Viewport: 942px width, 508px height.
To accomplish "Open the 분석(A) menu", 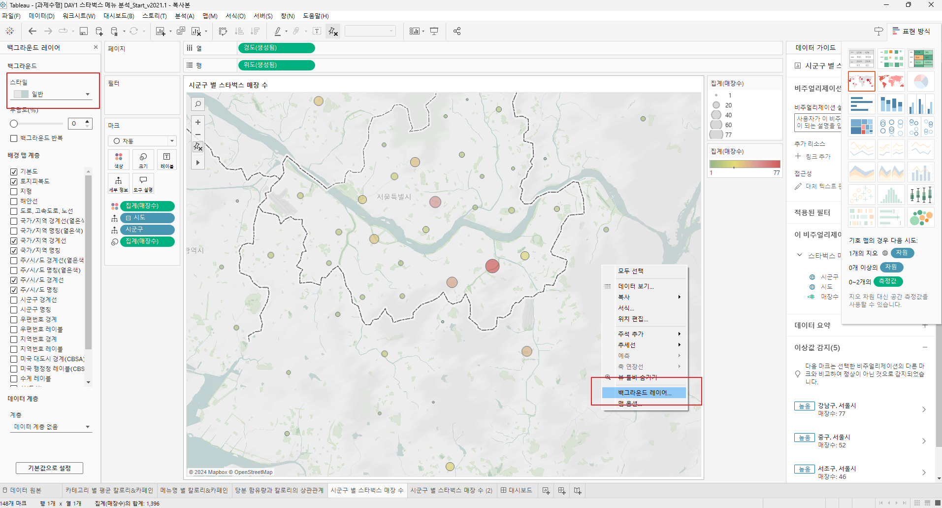I will click(185, 16).
